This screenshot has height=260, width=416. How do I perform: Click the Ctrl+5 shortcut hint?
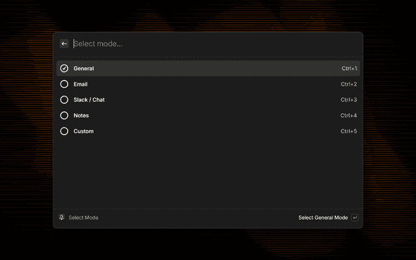pos(349,131)
